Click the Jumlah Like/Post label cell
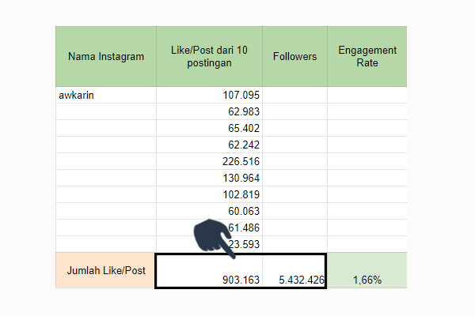This screenshot has height=316, width=475. (105, 270)
